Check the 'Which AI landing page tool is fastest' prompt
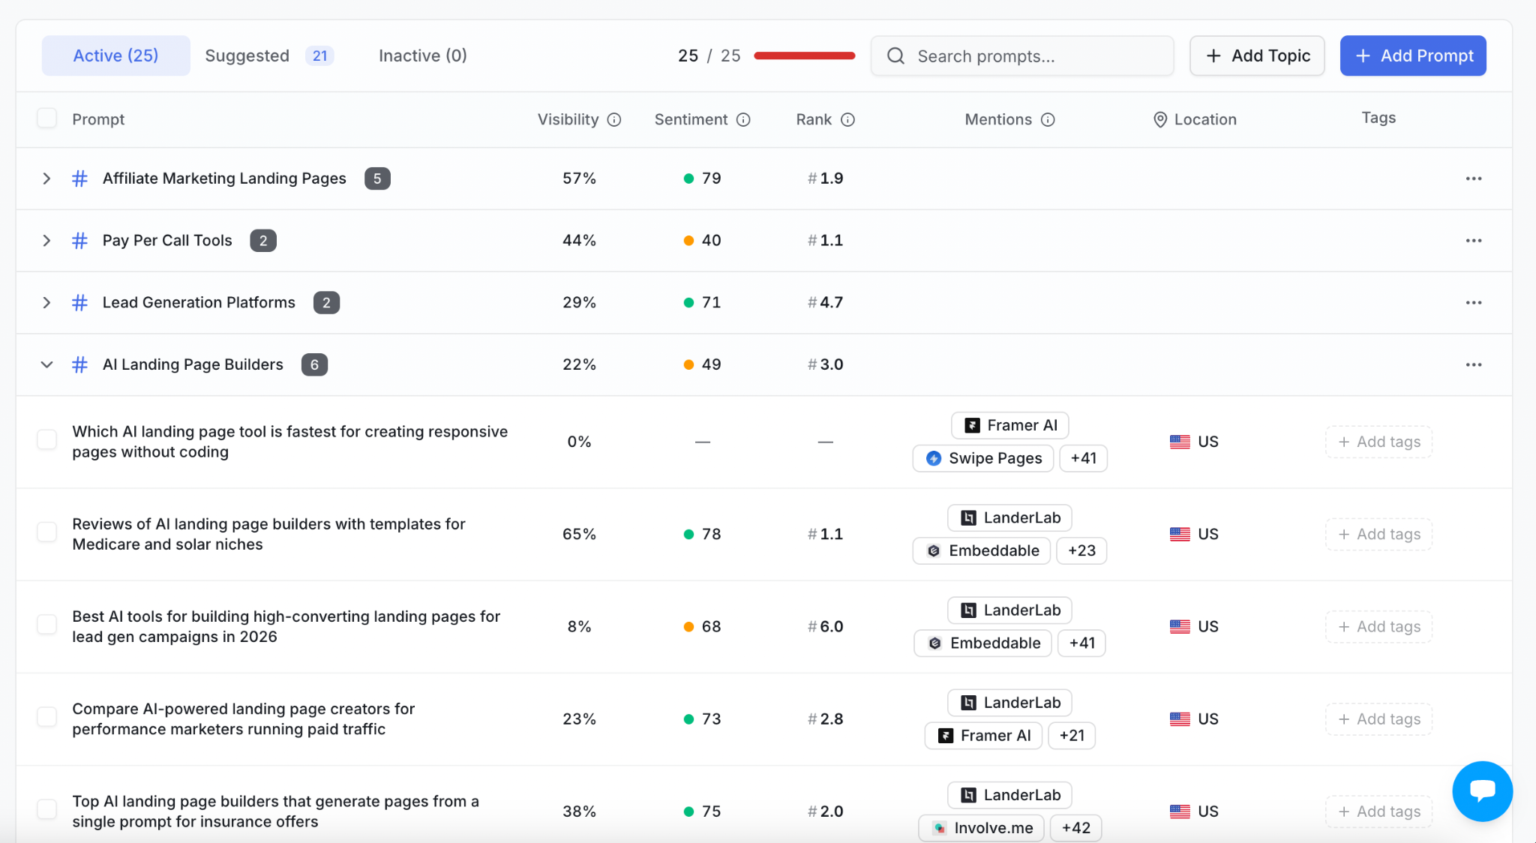The width and height of the screenshot is (1536, 843). 46,440
